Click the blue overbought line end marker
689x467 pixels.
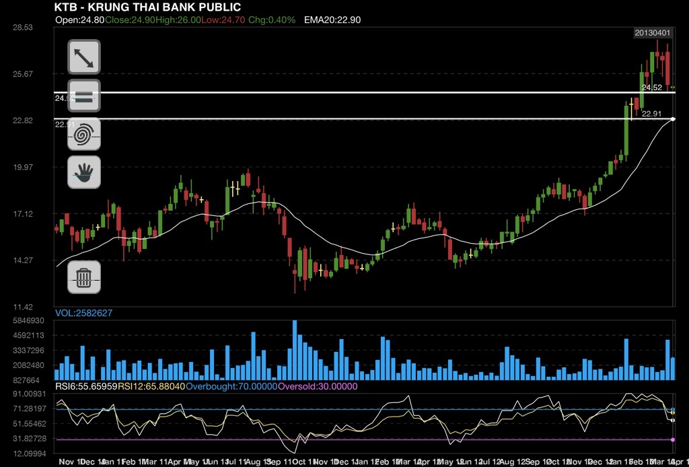673,409
